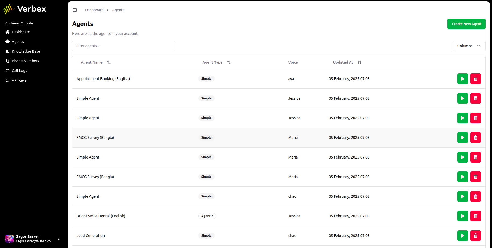Click Jessica voice in Bright Smile Dental row
The height and width of the screenshot is (248, 492).
(294, 216)
